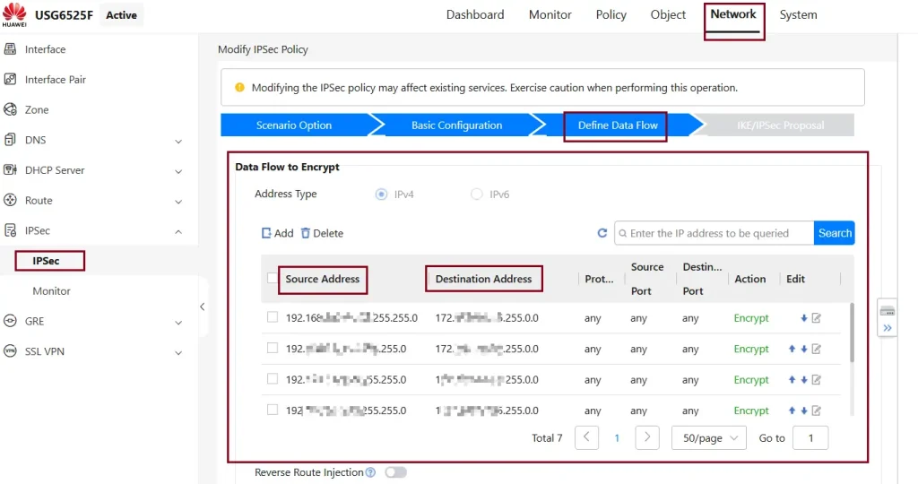Go to Basic Configuration step
Image resolution: width=918 pixels, height=484 pixels.
pos(456,125)
